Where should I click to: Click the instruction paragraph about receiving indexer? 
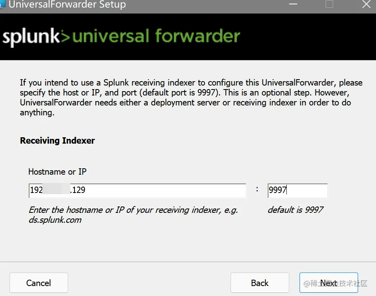(191, 97)
